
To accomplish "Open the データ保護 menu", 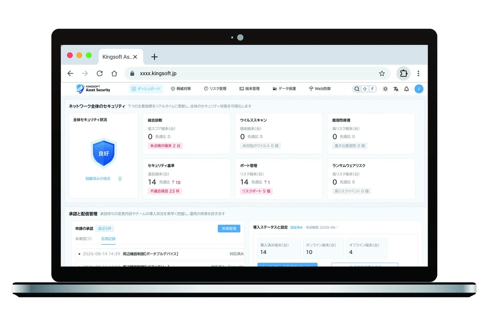I will (x=284, y=89).
